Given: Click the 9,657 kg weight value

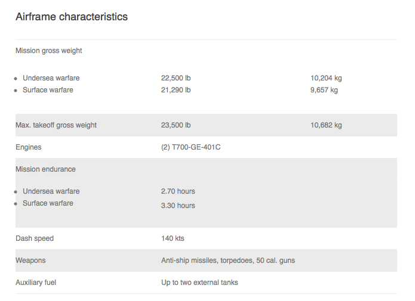Looking at the screenshot, I should [324, 90].
